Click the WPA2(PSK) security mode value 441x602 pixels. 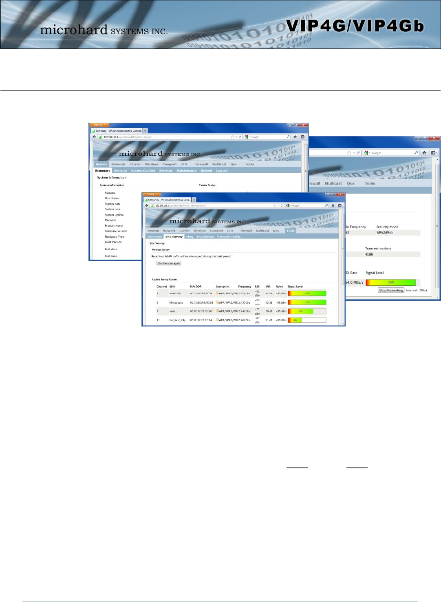point(384,233)
